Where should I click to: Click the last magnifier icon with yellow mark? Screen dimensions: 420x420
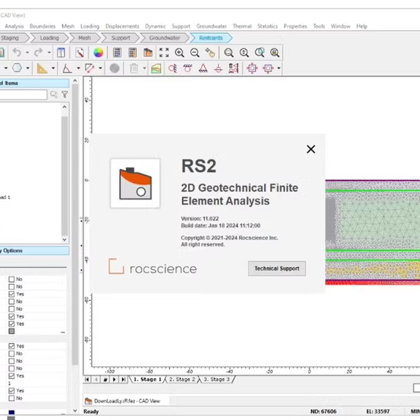point(275,53)
